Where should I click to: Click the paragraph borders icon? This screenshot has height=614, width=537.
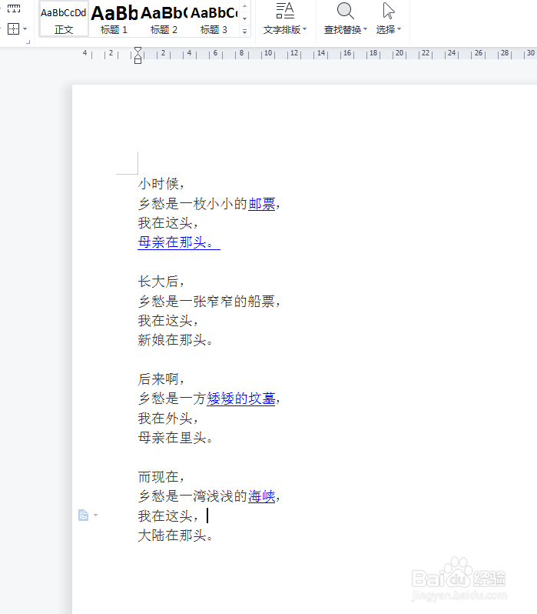pyautogui.click(x=13, y=28)
